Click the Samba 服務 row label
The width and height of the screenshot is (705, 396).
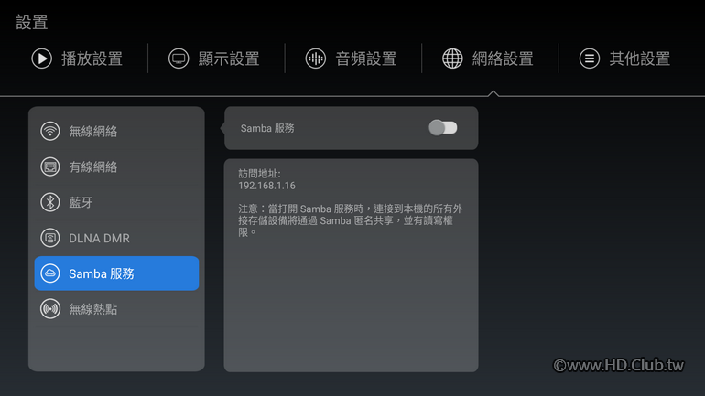pyautogui.click(x=267, y=128)
